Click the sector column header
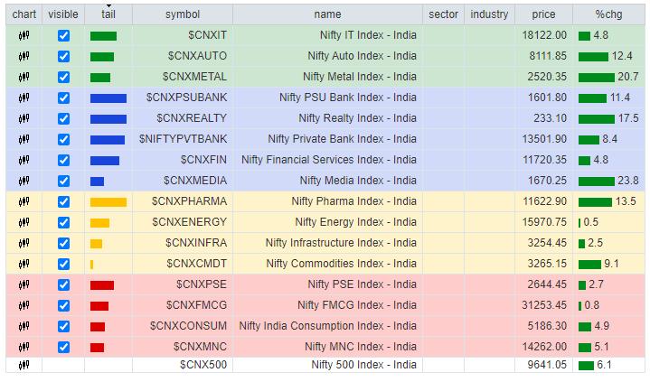This screenshot has height=382, width=650. 442,14
